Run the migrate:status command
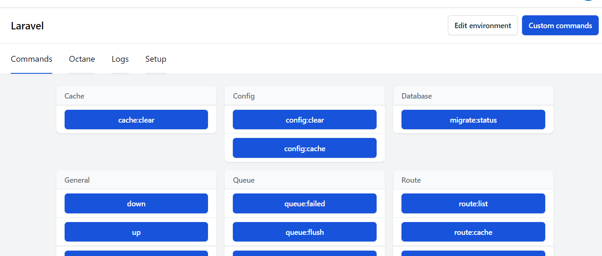This screenshot has width=602, height=256. tap(473, 120)
